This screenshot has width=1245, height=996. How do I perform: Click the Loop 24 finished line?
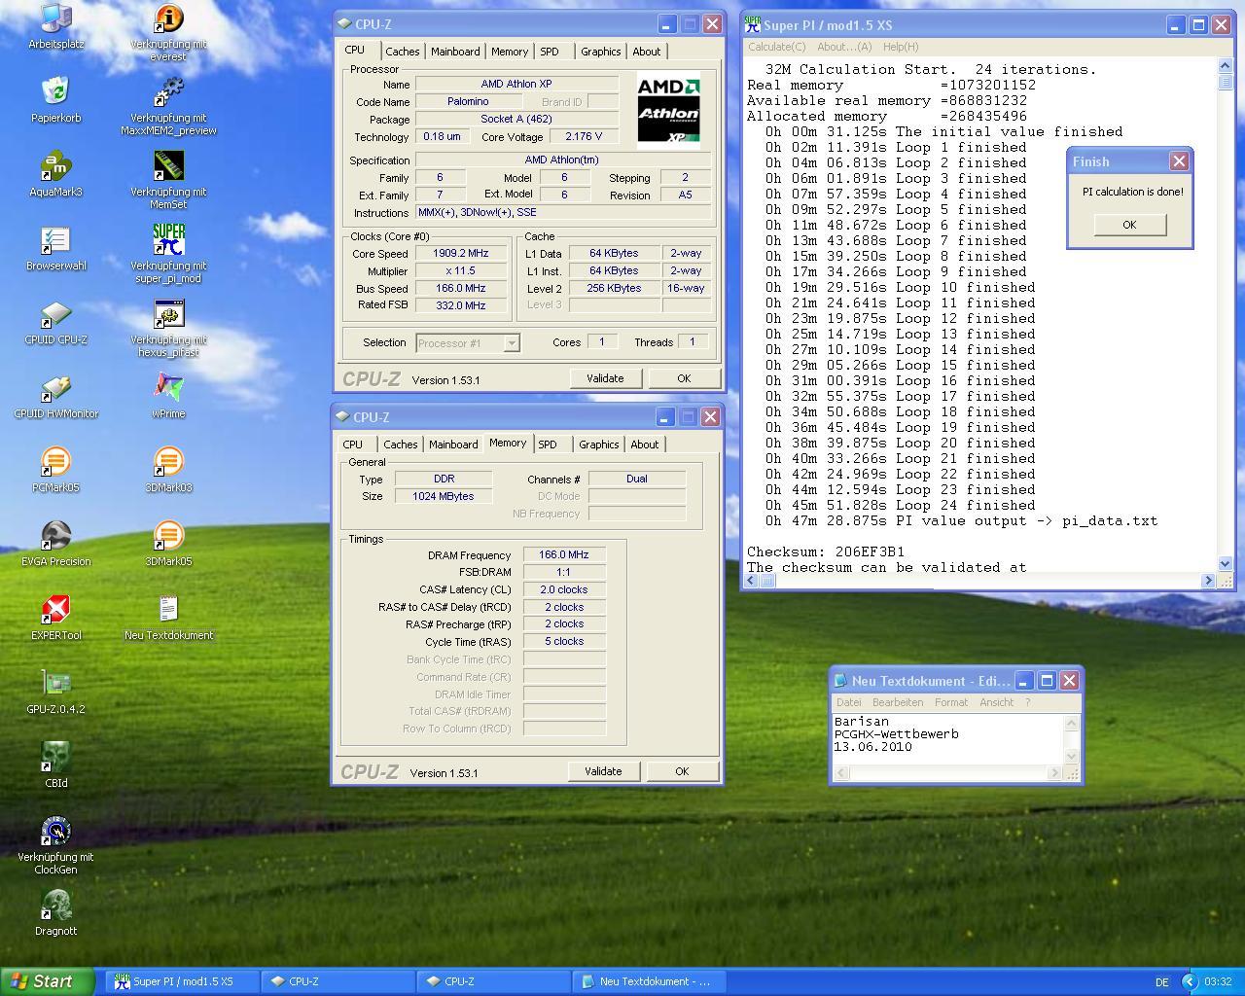pos(900,505)
